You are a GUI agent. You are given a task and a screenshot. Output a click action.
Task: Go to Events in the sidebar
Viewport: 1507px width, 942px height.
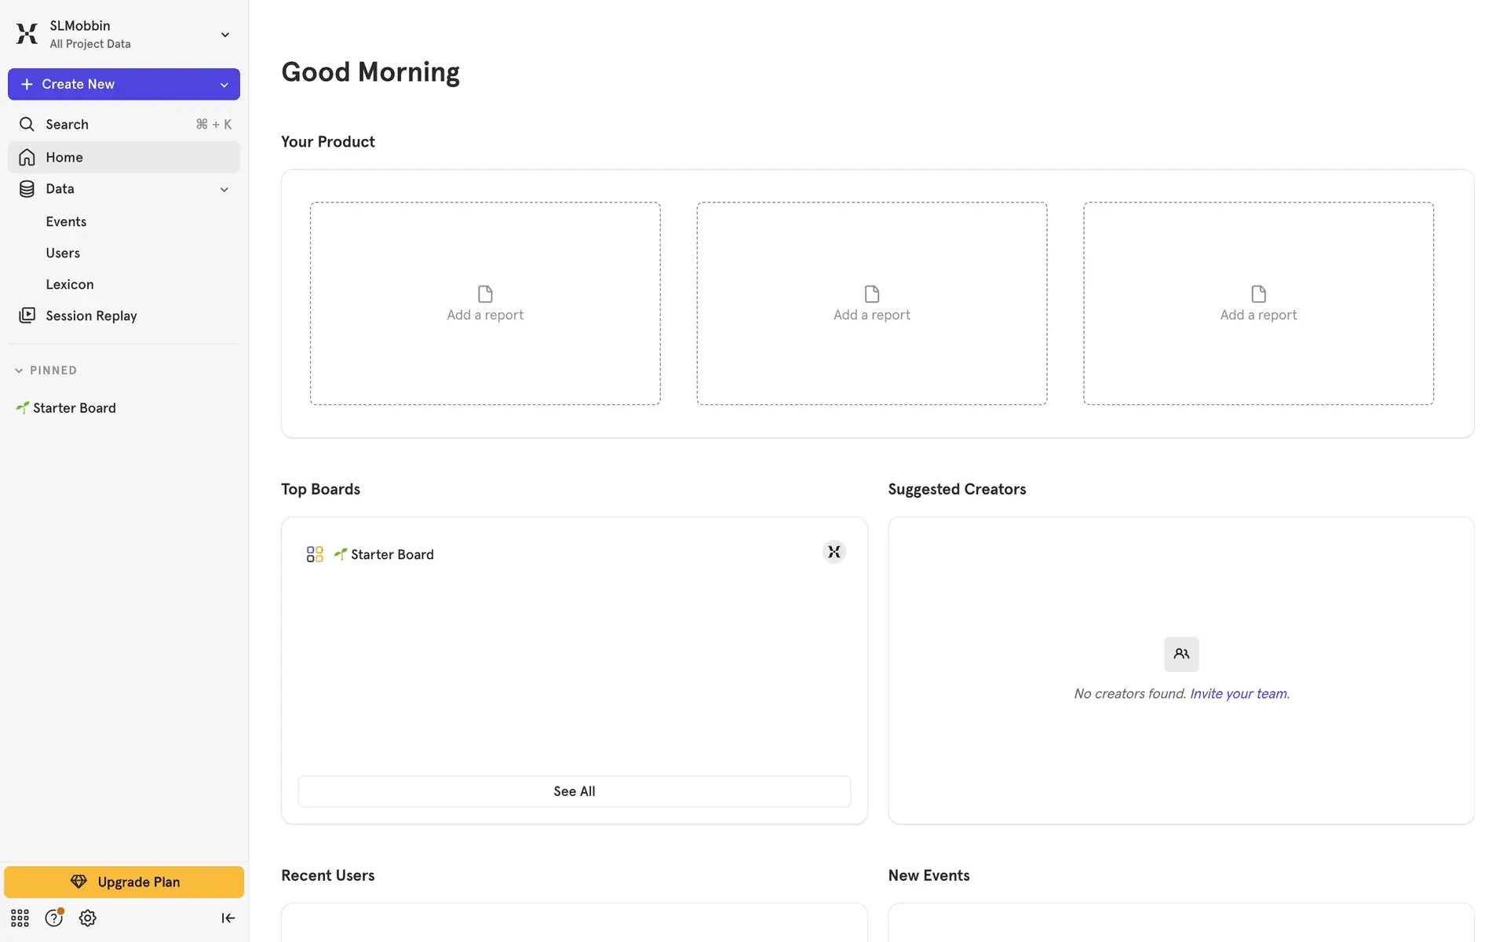coord(66,221)
